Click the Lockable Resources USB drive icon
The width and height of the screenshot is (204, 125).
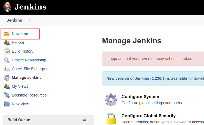click(x=7, y=95)
